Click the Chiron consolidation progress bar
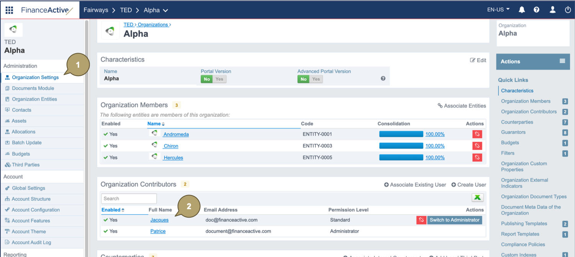 coord(401,146)
